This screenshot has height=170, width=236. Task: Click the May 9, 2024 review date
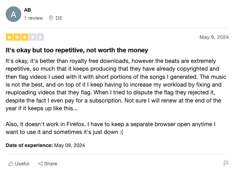coord(214,37)
